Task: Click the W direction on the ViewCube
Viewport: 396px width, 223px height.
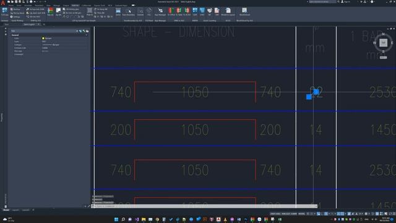Action: click(x=375, y=43)
